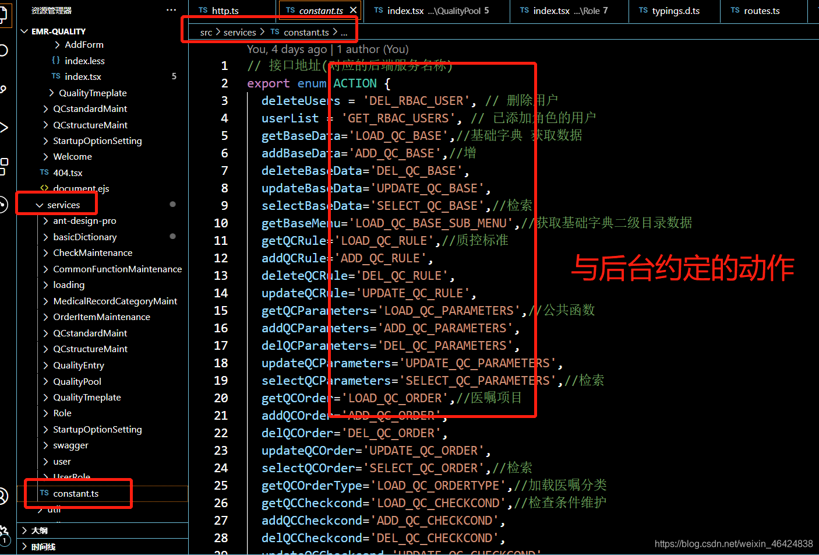Expand the QualityPool folder

tap(77, 381)
